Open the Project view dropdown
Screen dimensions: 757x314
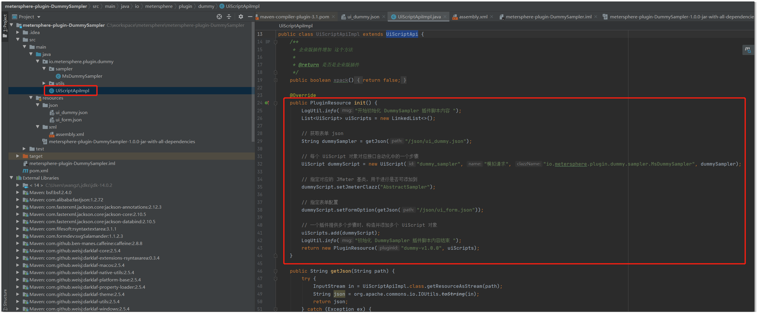click(39, 17)
